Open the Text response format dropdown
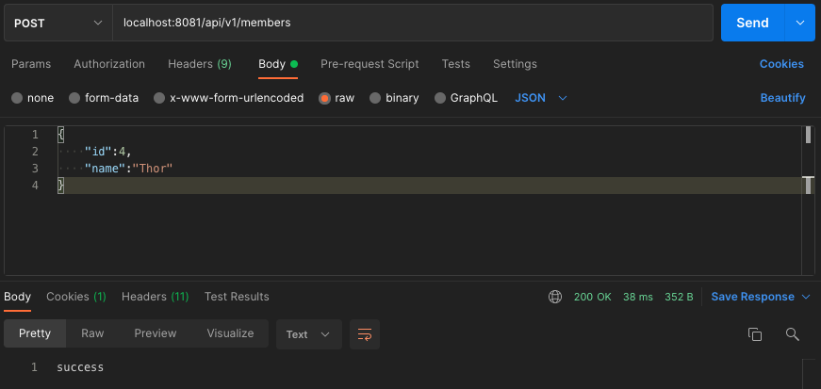 (x=309, y=334)
